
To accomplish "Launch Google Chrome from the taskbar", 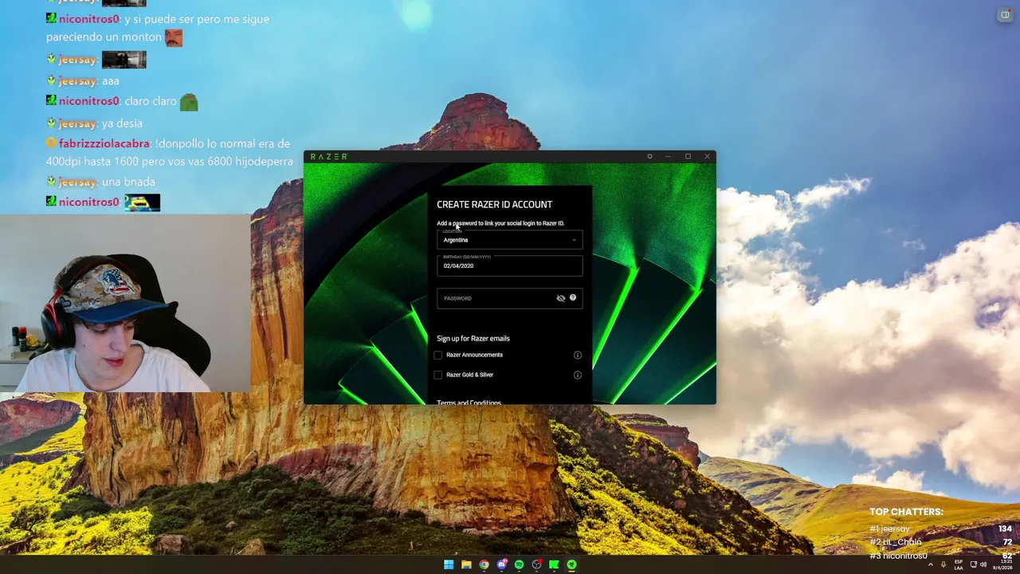I will click(x=484, y=564).
